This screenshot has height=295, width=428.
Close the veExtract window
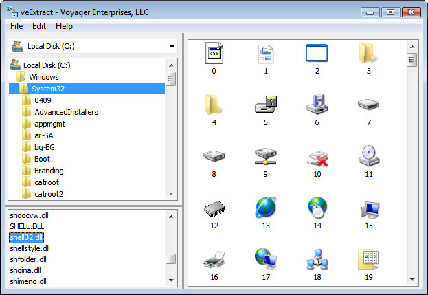coord(412,12)
